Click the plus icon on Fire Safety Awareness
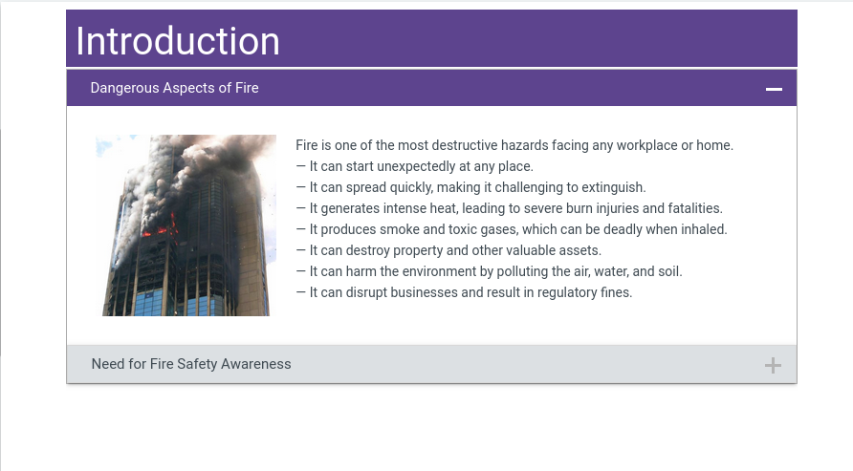Viewport: 853px width, 471px height. click(773, 365)
